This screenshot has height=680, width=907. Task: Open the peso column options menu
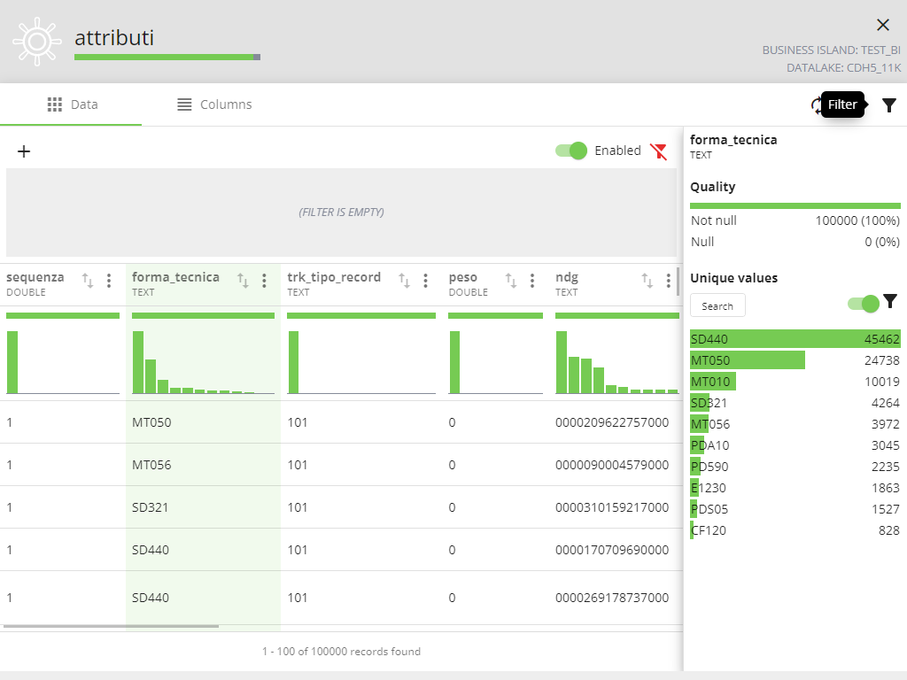click(532, 281)
